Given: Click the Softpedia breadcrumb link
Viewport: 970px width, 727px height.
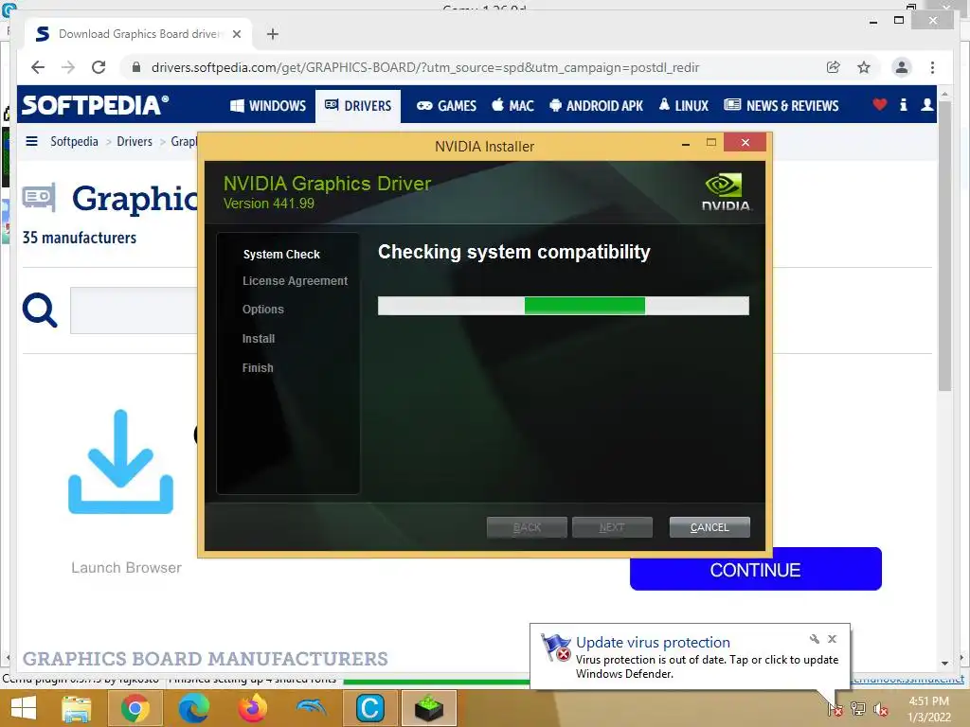Looking at the screenshot, I should click(74, 141).
